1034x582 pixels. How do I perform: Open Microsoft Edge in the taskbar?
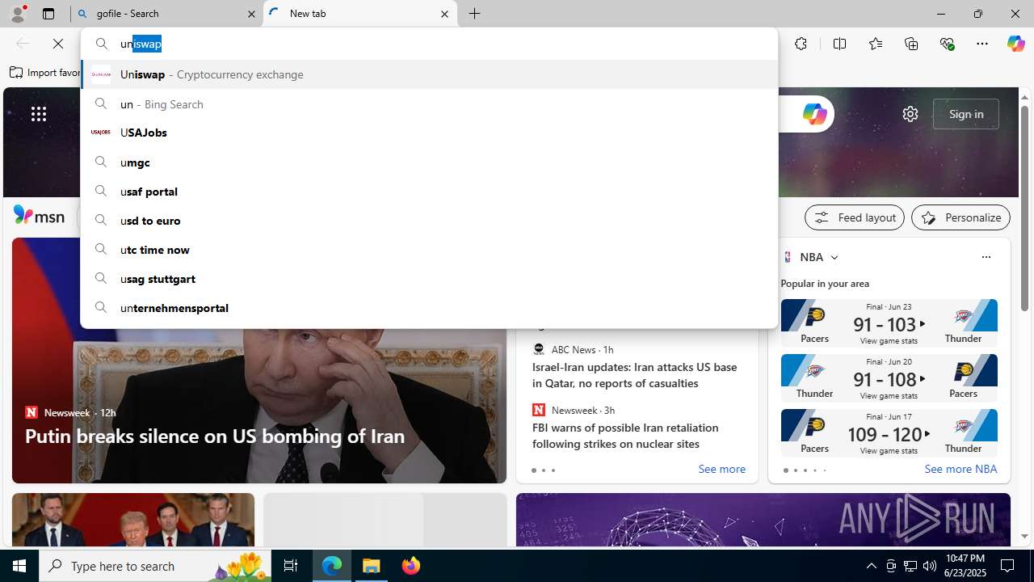coord(332,566)
